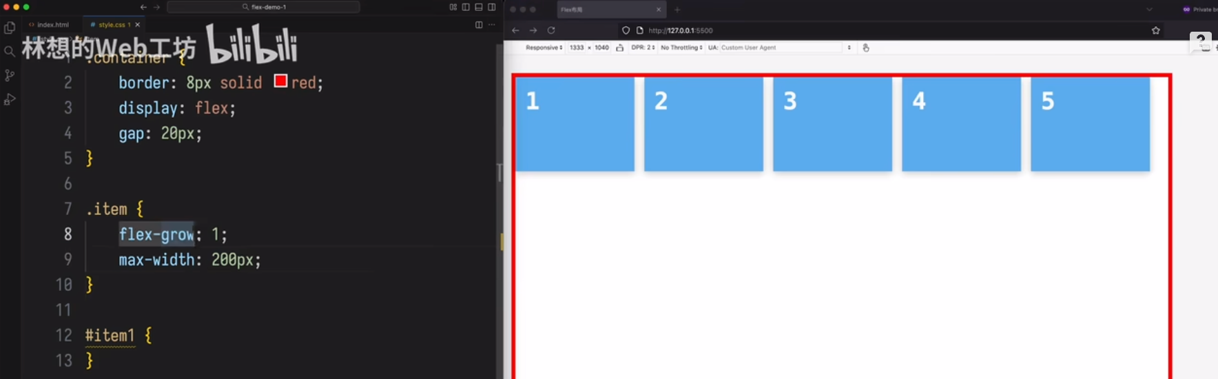Open a new browser tab

tap(677, 10)
